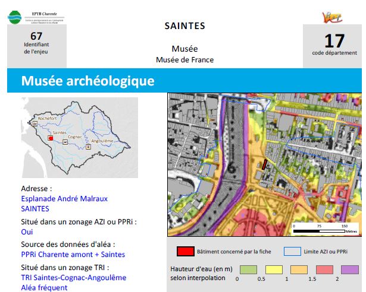Viewport: 366px width, 292px height.
Task: Click the red marker on the locator map
Action: pyautogui.click(x=51, y=138)
